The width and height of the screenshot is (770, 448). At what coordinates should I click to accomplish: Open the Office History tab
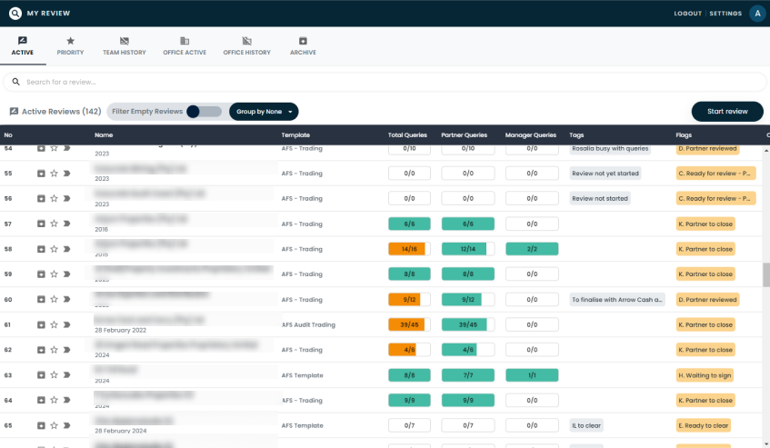246,46
